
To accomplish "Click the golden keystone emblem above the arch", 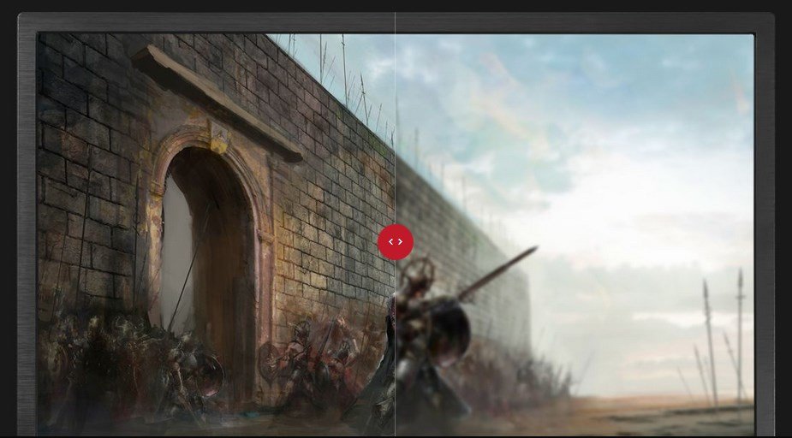I will pyautogui.click(x=218, y=137).
